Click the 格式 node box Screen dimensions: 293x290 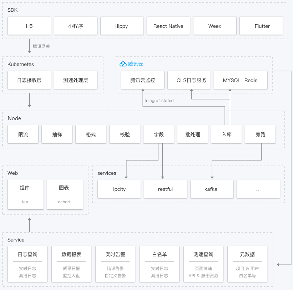pos(91,134)
